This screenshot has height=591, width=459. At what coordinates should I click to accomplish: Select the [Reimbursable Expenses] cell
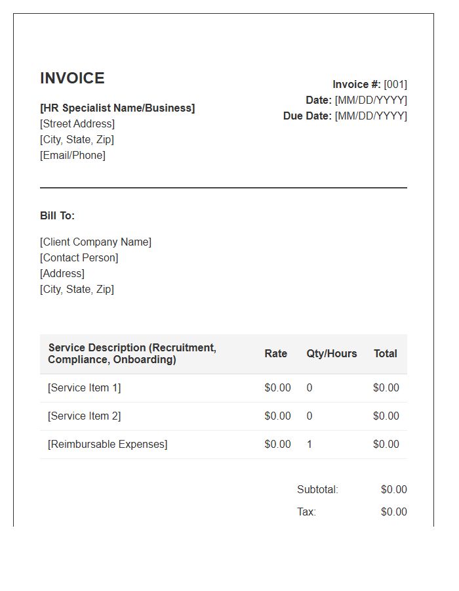[108, 445]
